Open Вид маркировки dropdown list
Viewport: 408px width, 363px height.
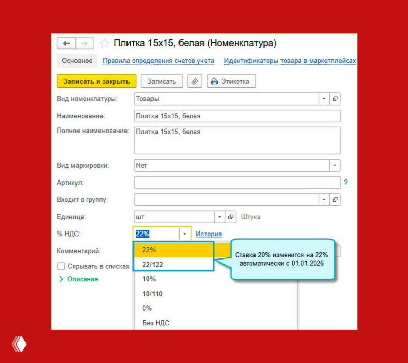coord(335,166)
